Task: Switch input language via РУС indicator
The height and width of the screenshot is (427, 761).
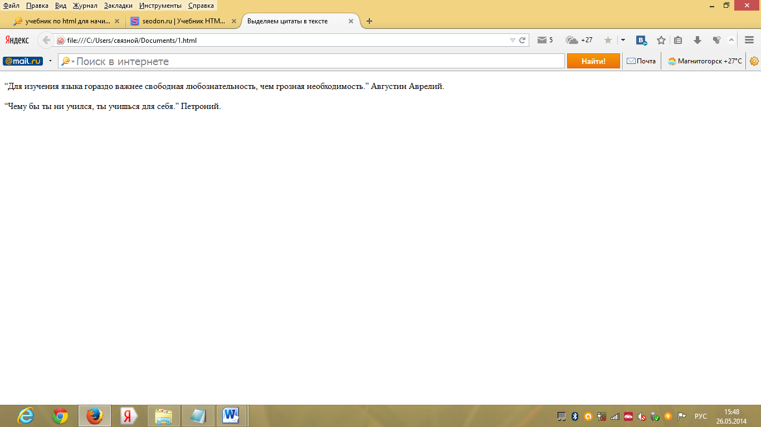Action: (x=700, y=416)
